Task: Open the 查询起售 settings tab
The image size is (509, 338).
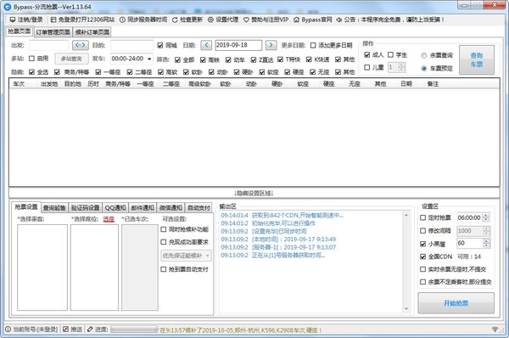Action: click(x=54, y=208)
